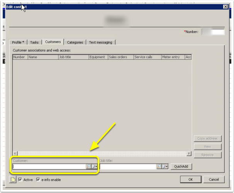Viewport: 234px width, 193px height.
Task: Toggle the Active checkbox
Action: [x=20, y=180]
